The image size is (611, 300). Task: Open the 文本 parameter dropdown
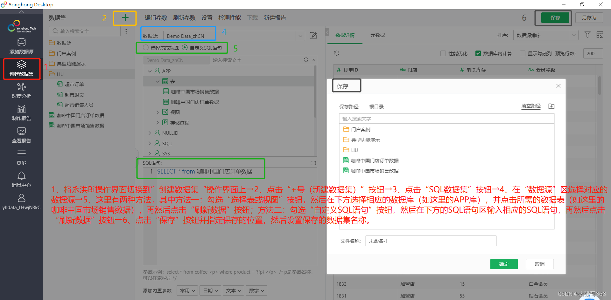click(x=234, y=290)
